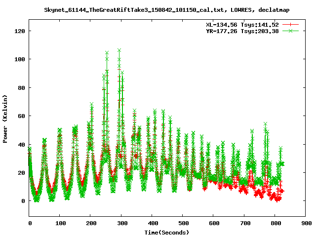Viewport: 316px width, 237px height.
Task: Click the final green data point past 800 seconds
Action: [x=282, y=163]
